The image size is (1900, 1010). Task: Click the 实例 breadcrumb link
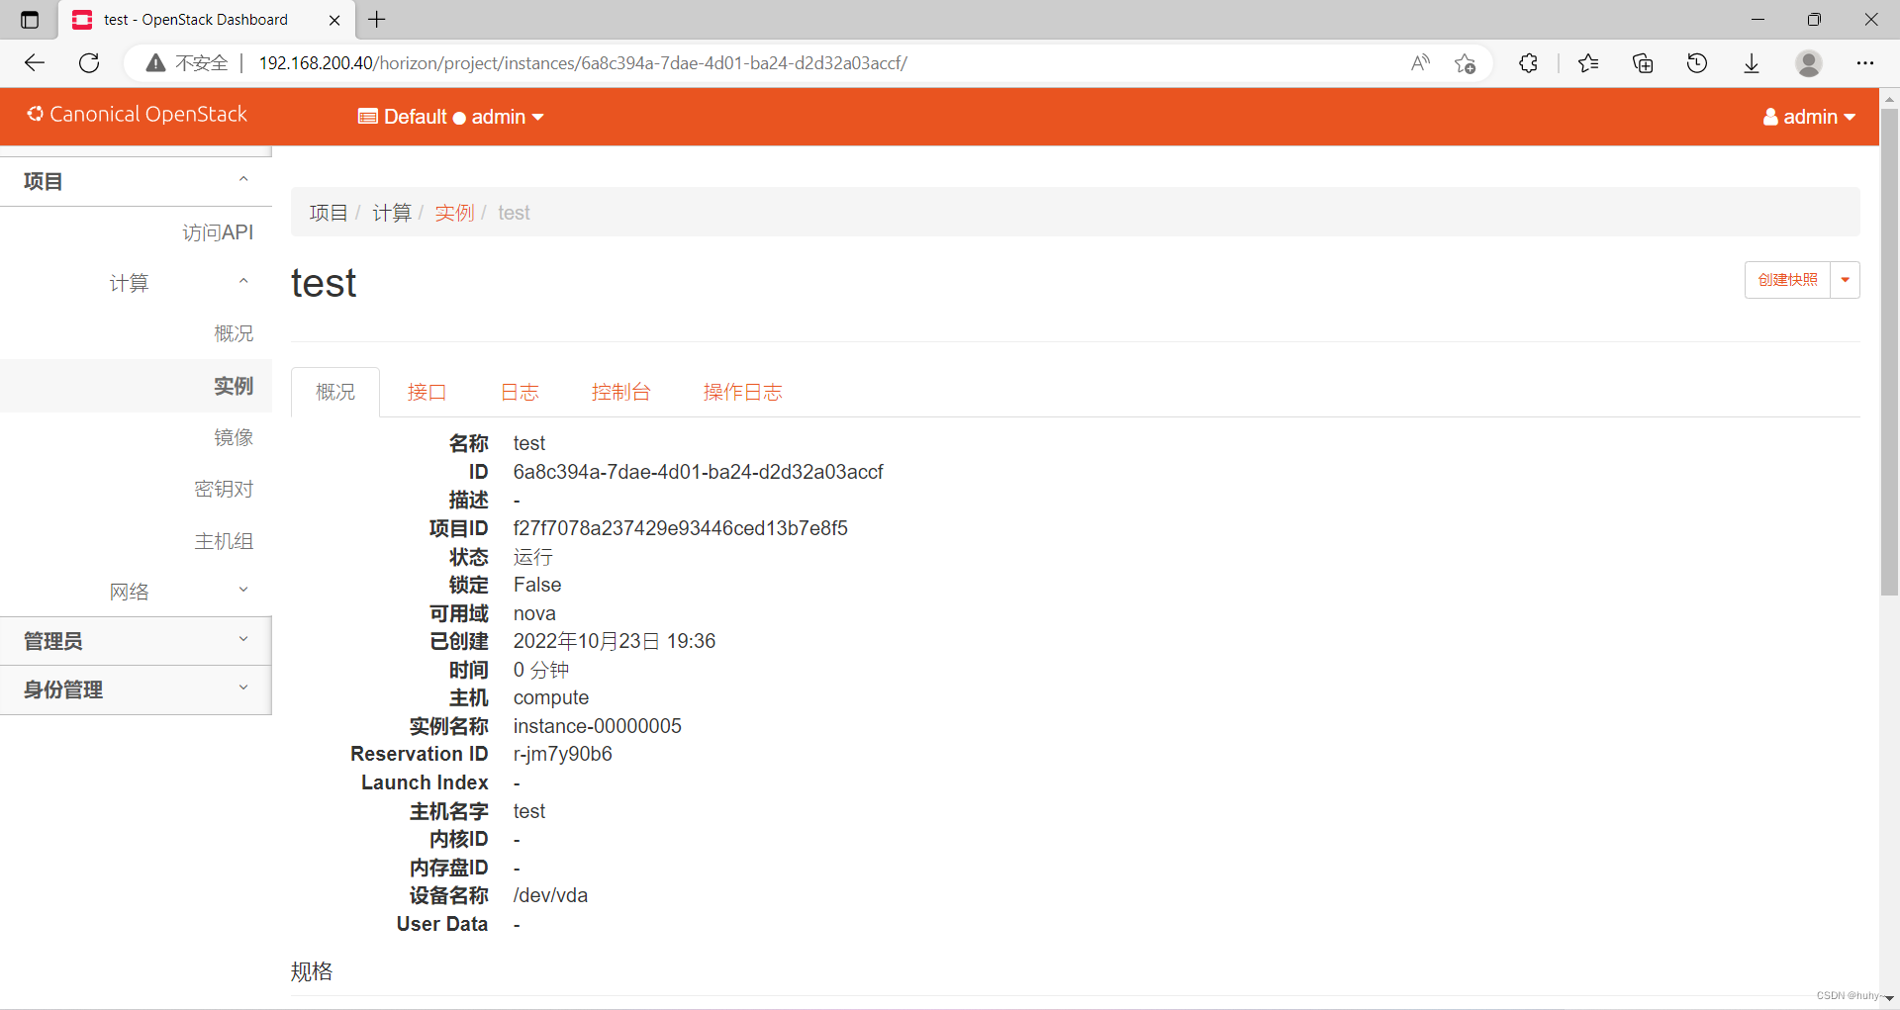[454, 213]
